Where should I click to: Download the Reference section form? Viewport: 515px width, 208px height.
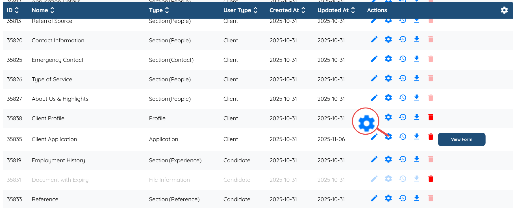416,198
